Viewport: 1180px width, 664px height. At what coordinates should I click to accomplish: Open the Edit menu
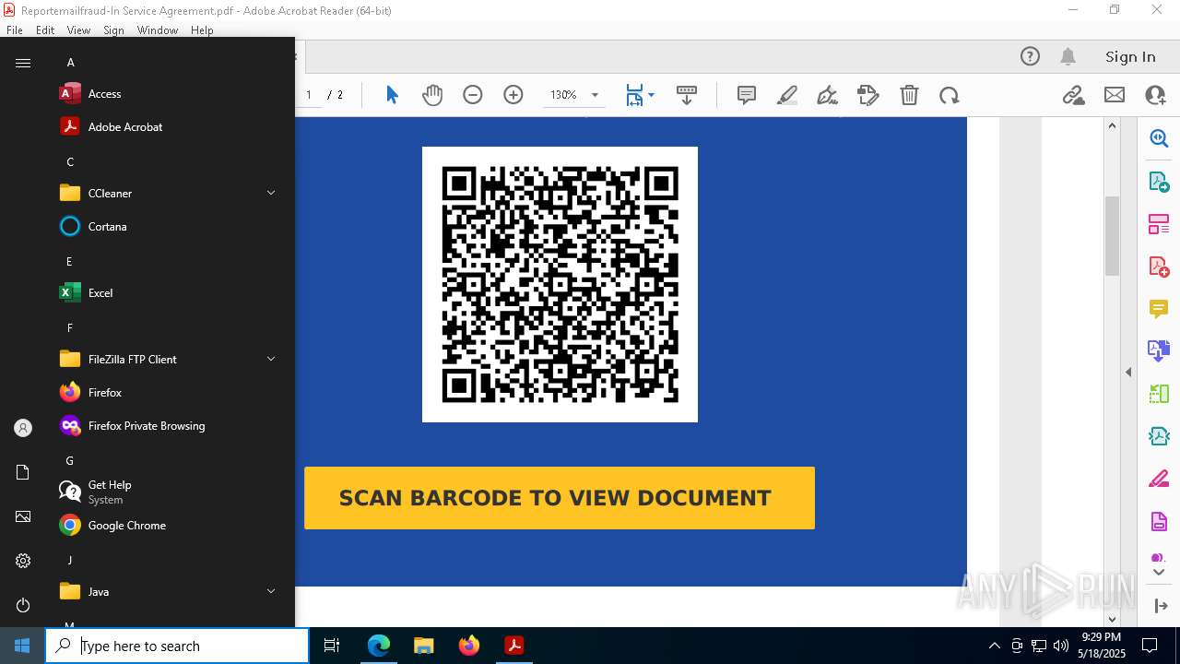pos(45,30)
